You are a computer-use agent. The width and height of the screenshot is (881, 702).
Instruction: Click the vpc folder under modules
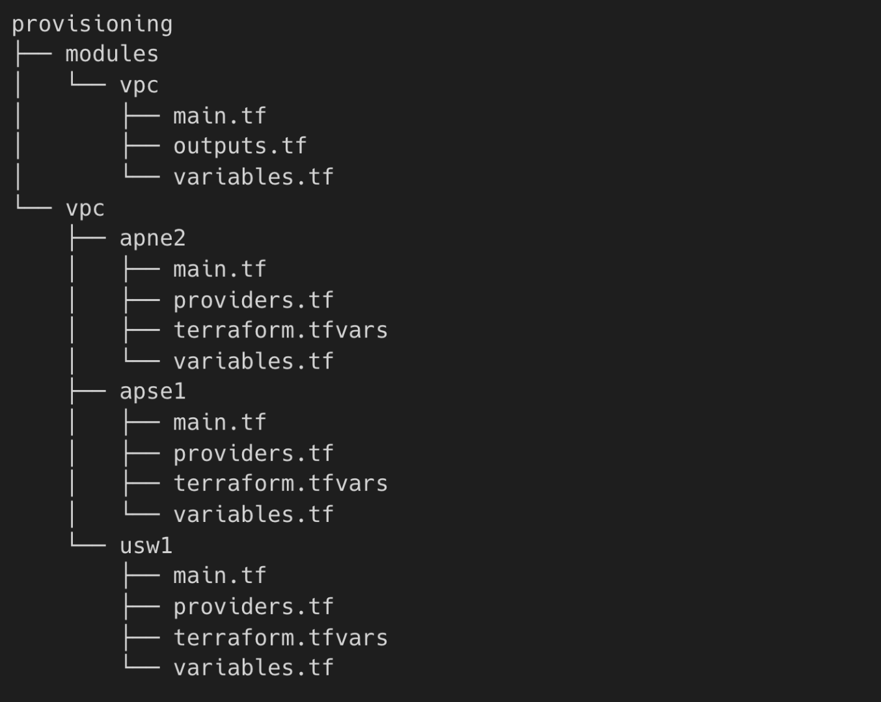139,85
